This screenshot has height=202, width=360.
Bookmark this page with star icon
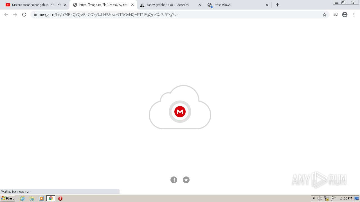pyautogui.click(x=325, y=15)
